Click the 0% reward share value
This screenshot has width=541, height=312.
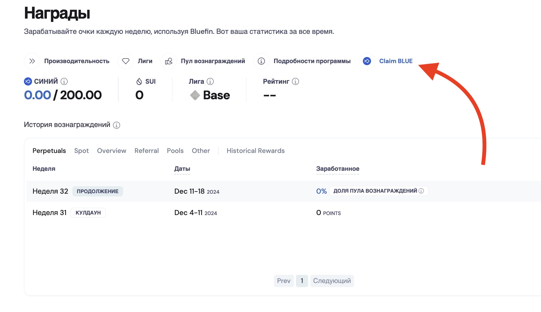coord(321,191)
